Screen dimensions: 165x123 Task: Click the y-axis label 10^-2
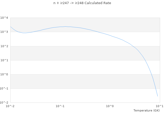click(x=4, y=102)
